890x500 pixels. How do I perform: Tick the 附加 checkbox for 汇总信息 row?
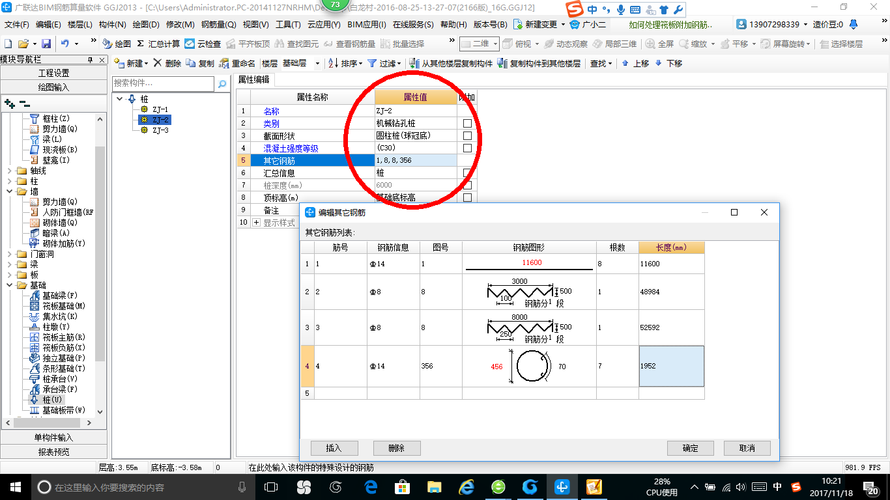click(x=467, y=173)
